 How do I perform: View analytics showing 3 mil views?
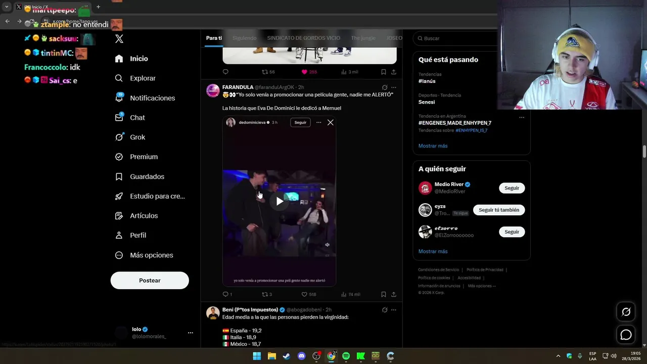point(349,72)
